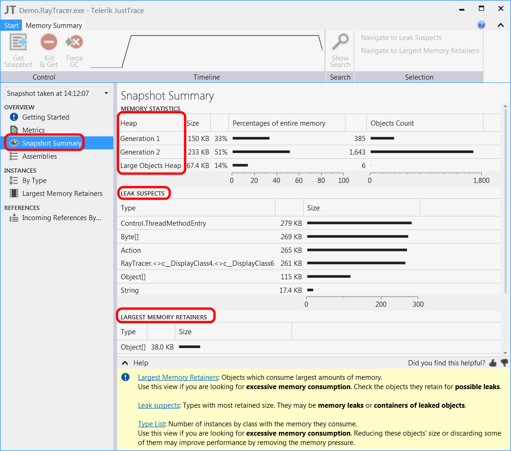Open Largest Memory Retainers view from sidebar
The height and width of the screenshot is (451, 511).
click(x=62, y=194)
